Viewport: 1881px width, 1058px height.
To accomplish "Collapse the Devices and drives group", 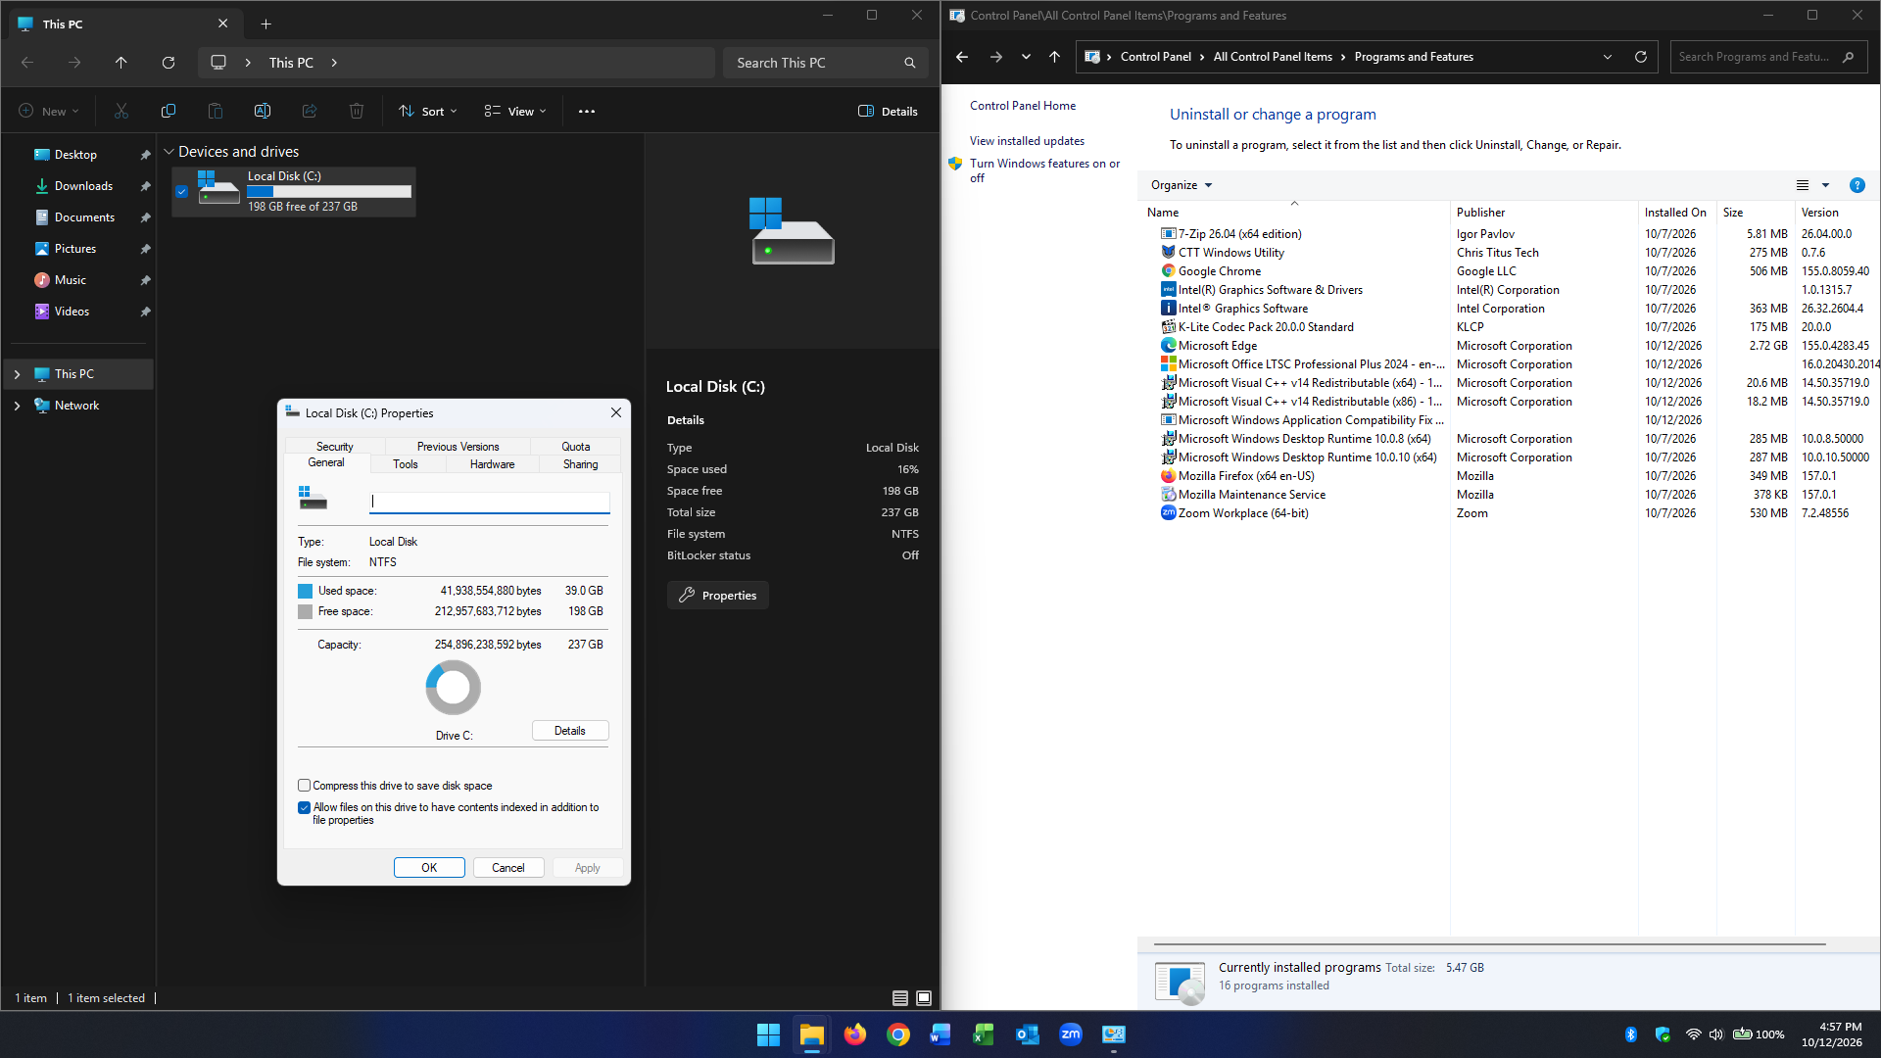I will 169,152.
